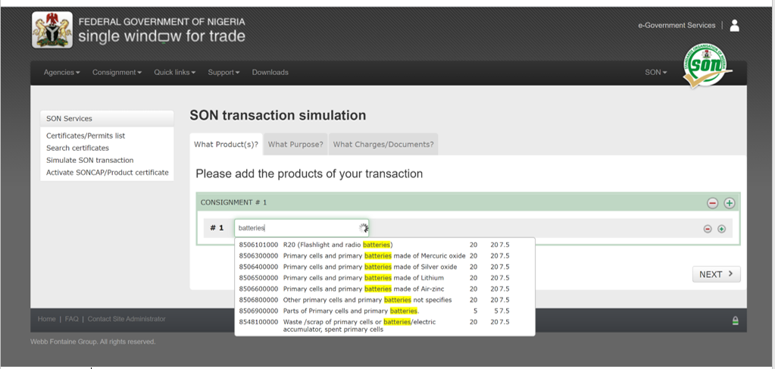The image size is (775, 369).
Task: Switch to What Charges/Documents? tab
Action: tap(383, 145)
